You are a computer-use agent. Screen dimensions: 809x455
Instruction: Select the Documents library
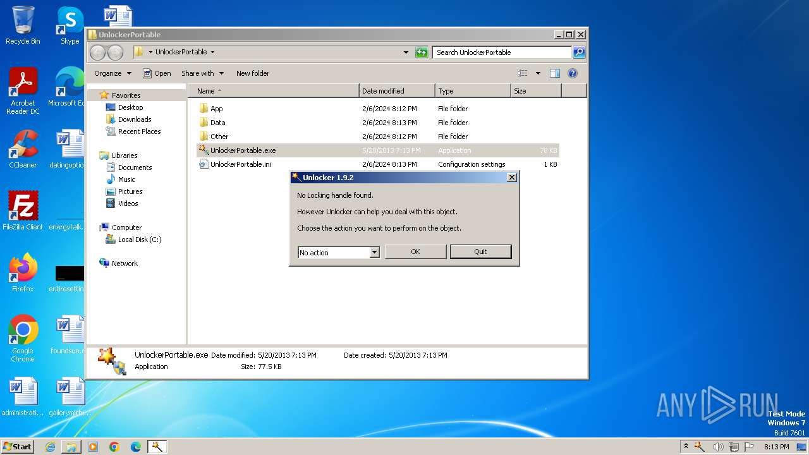tap(135, 167)
